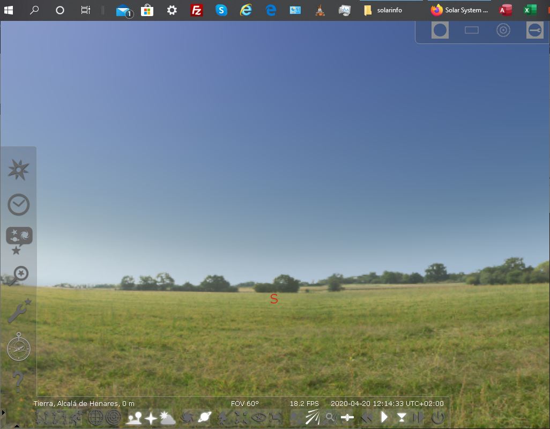The width and height of the screenshot is (550, 429).
Task: Open Sky and viewing options window
Action: (x=19, y=239)
